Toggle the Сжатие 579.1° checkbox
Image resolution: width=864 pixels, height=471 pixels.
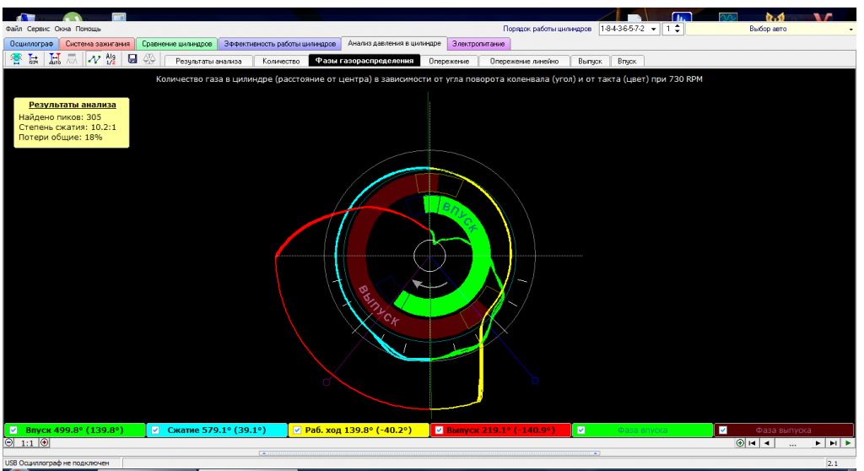click(155, 430)
